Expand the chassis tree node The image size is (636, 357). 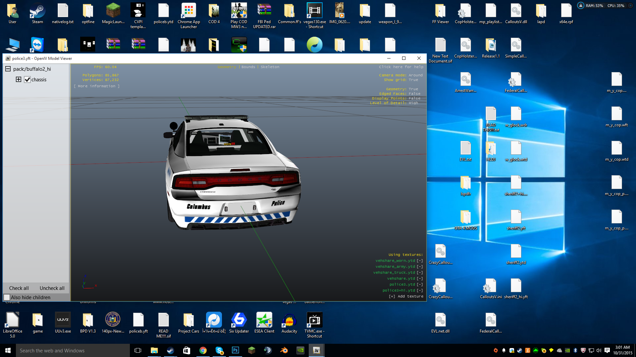[19, 79]
